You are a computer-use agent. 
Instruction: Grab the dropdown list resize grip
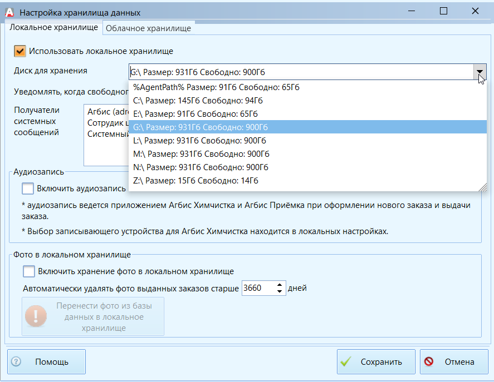[x=483, y=187]
